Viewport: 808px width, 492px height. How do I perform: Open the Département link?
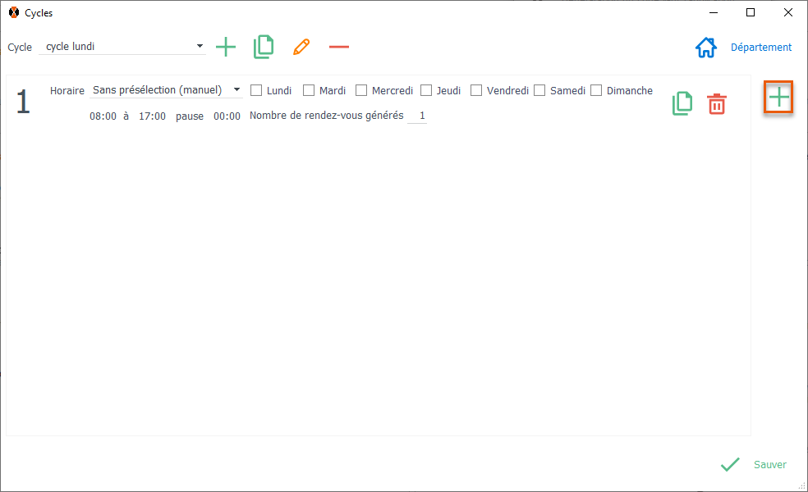761,48
